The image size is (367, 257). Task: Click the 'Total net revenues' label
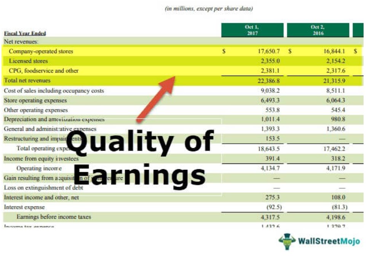coord(27,81)
